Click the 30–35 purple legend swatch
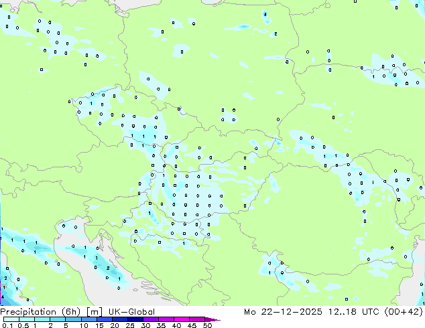 coord(150,319)
